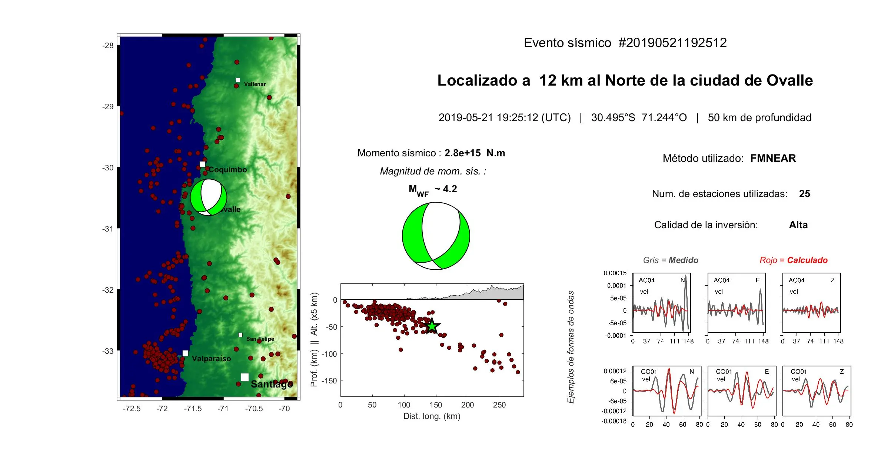This screenshot has height=449, width=881.
Task: Click the 'Prof. (km) || Alt. (x5 km)' axis label
Action: coord(314,340)
